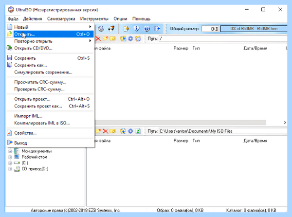Click the blue question mark help icon

(147, 29)
